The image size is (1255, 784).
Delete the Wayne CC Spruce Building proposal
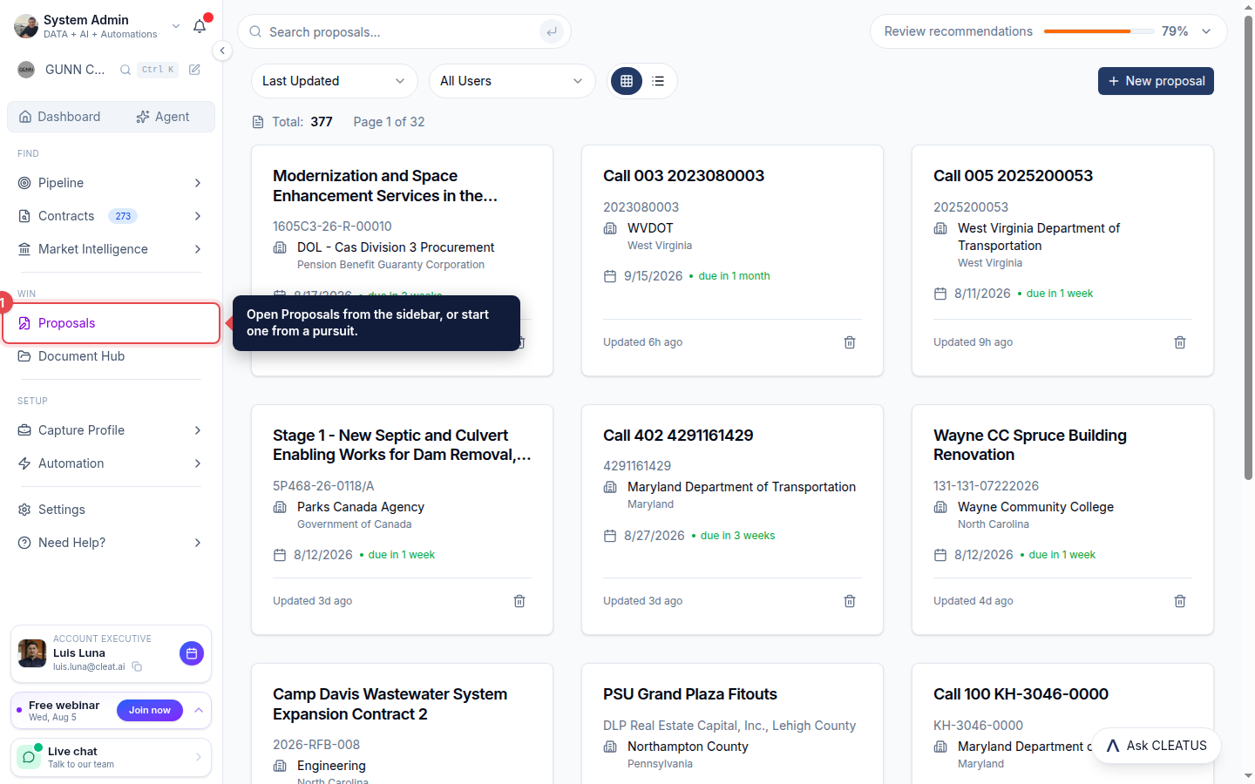point(1180,601)
